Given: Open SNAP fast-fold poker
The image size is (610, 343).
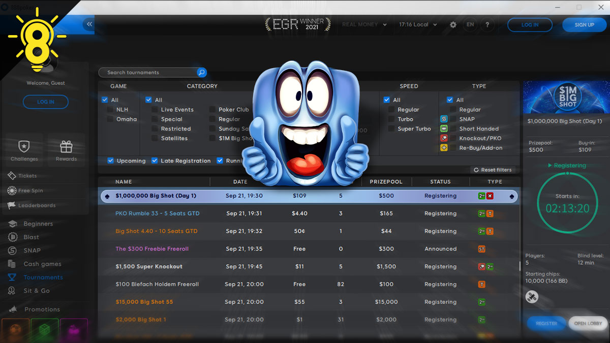Looking at the screenshot, I should 24,250.
